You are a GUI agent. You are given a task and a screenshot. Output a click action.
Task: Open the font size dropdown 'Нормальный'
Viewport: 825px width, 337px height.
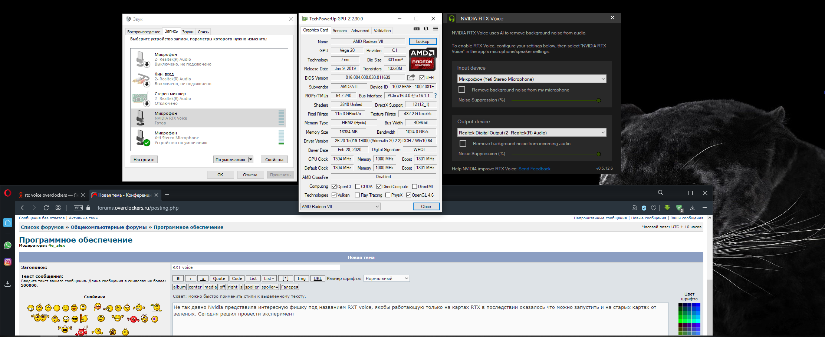[x=387, y=278]
